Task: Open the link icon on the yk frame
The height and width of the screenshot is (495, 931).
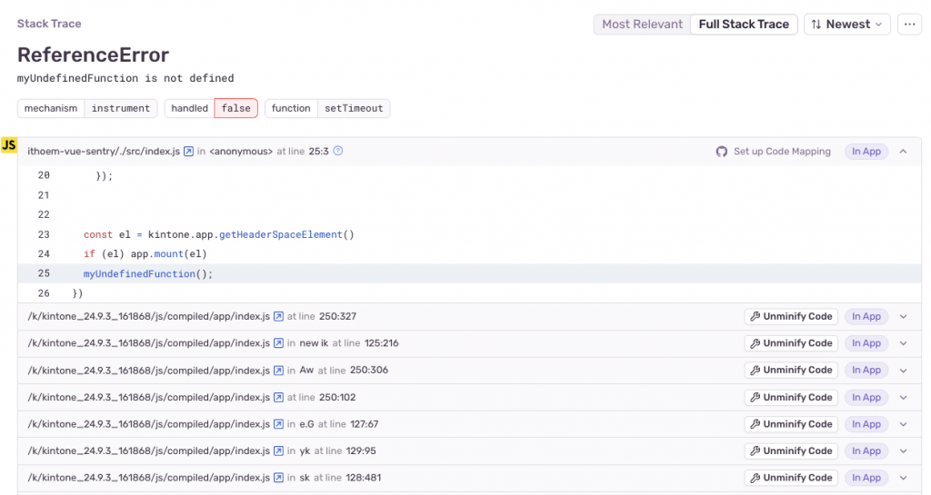Action: (x=278, y=451)
